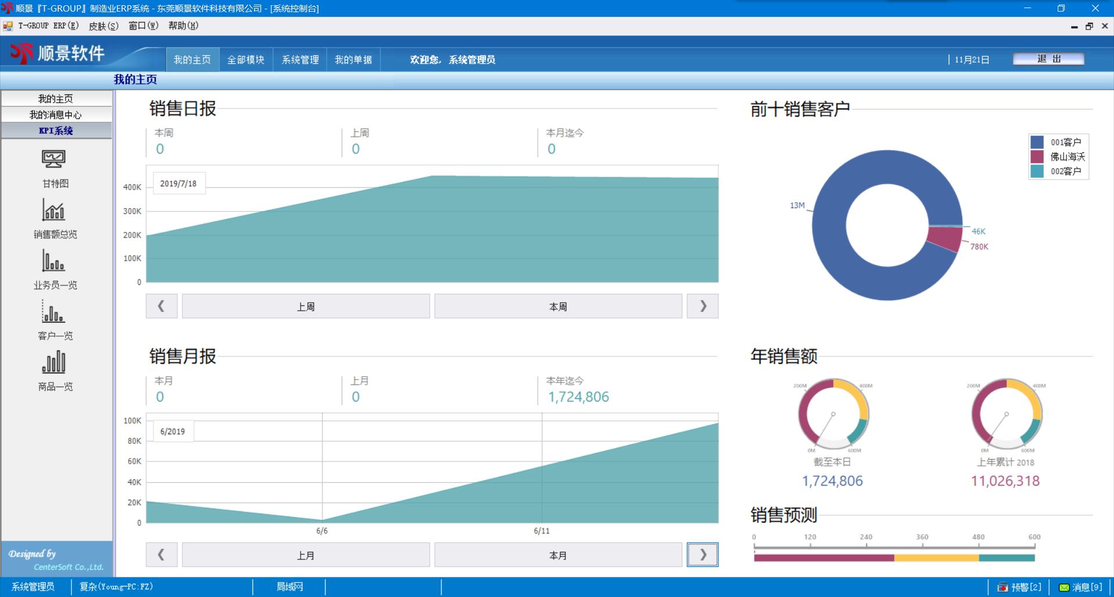
Task: Expand 我的消息中心 sidebar section
Action: pos(56,115)
